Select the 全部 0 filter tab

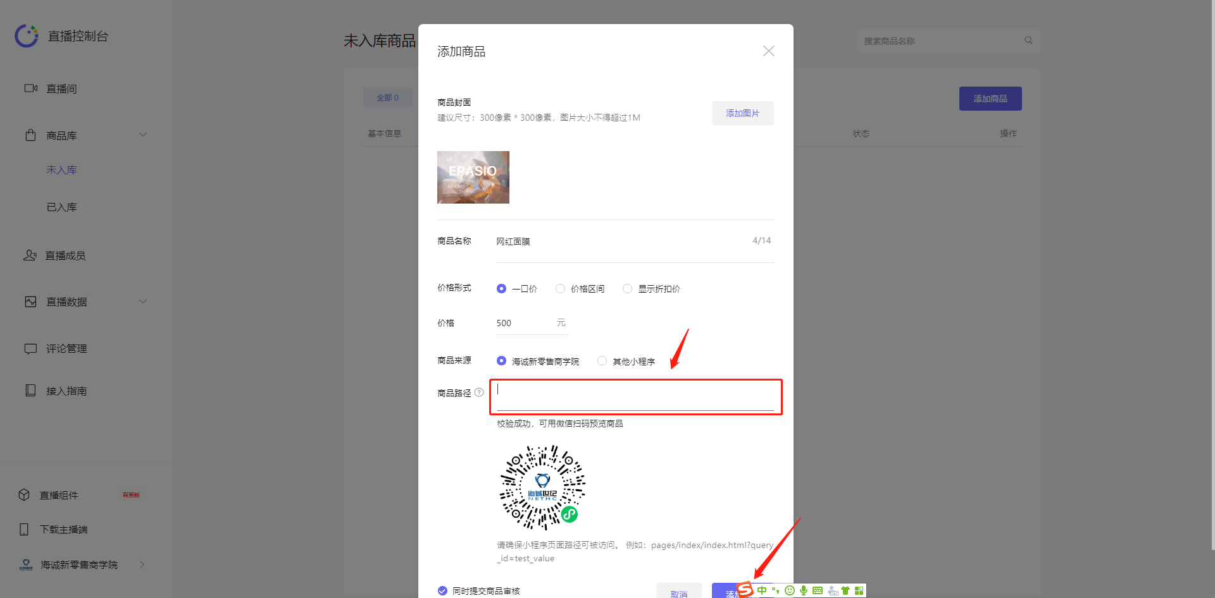[388, 97]
